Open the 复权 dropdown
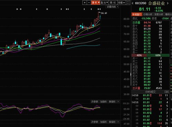The width and height of the screenshot is (172, 127). click(96, 2)
